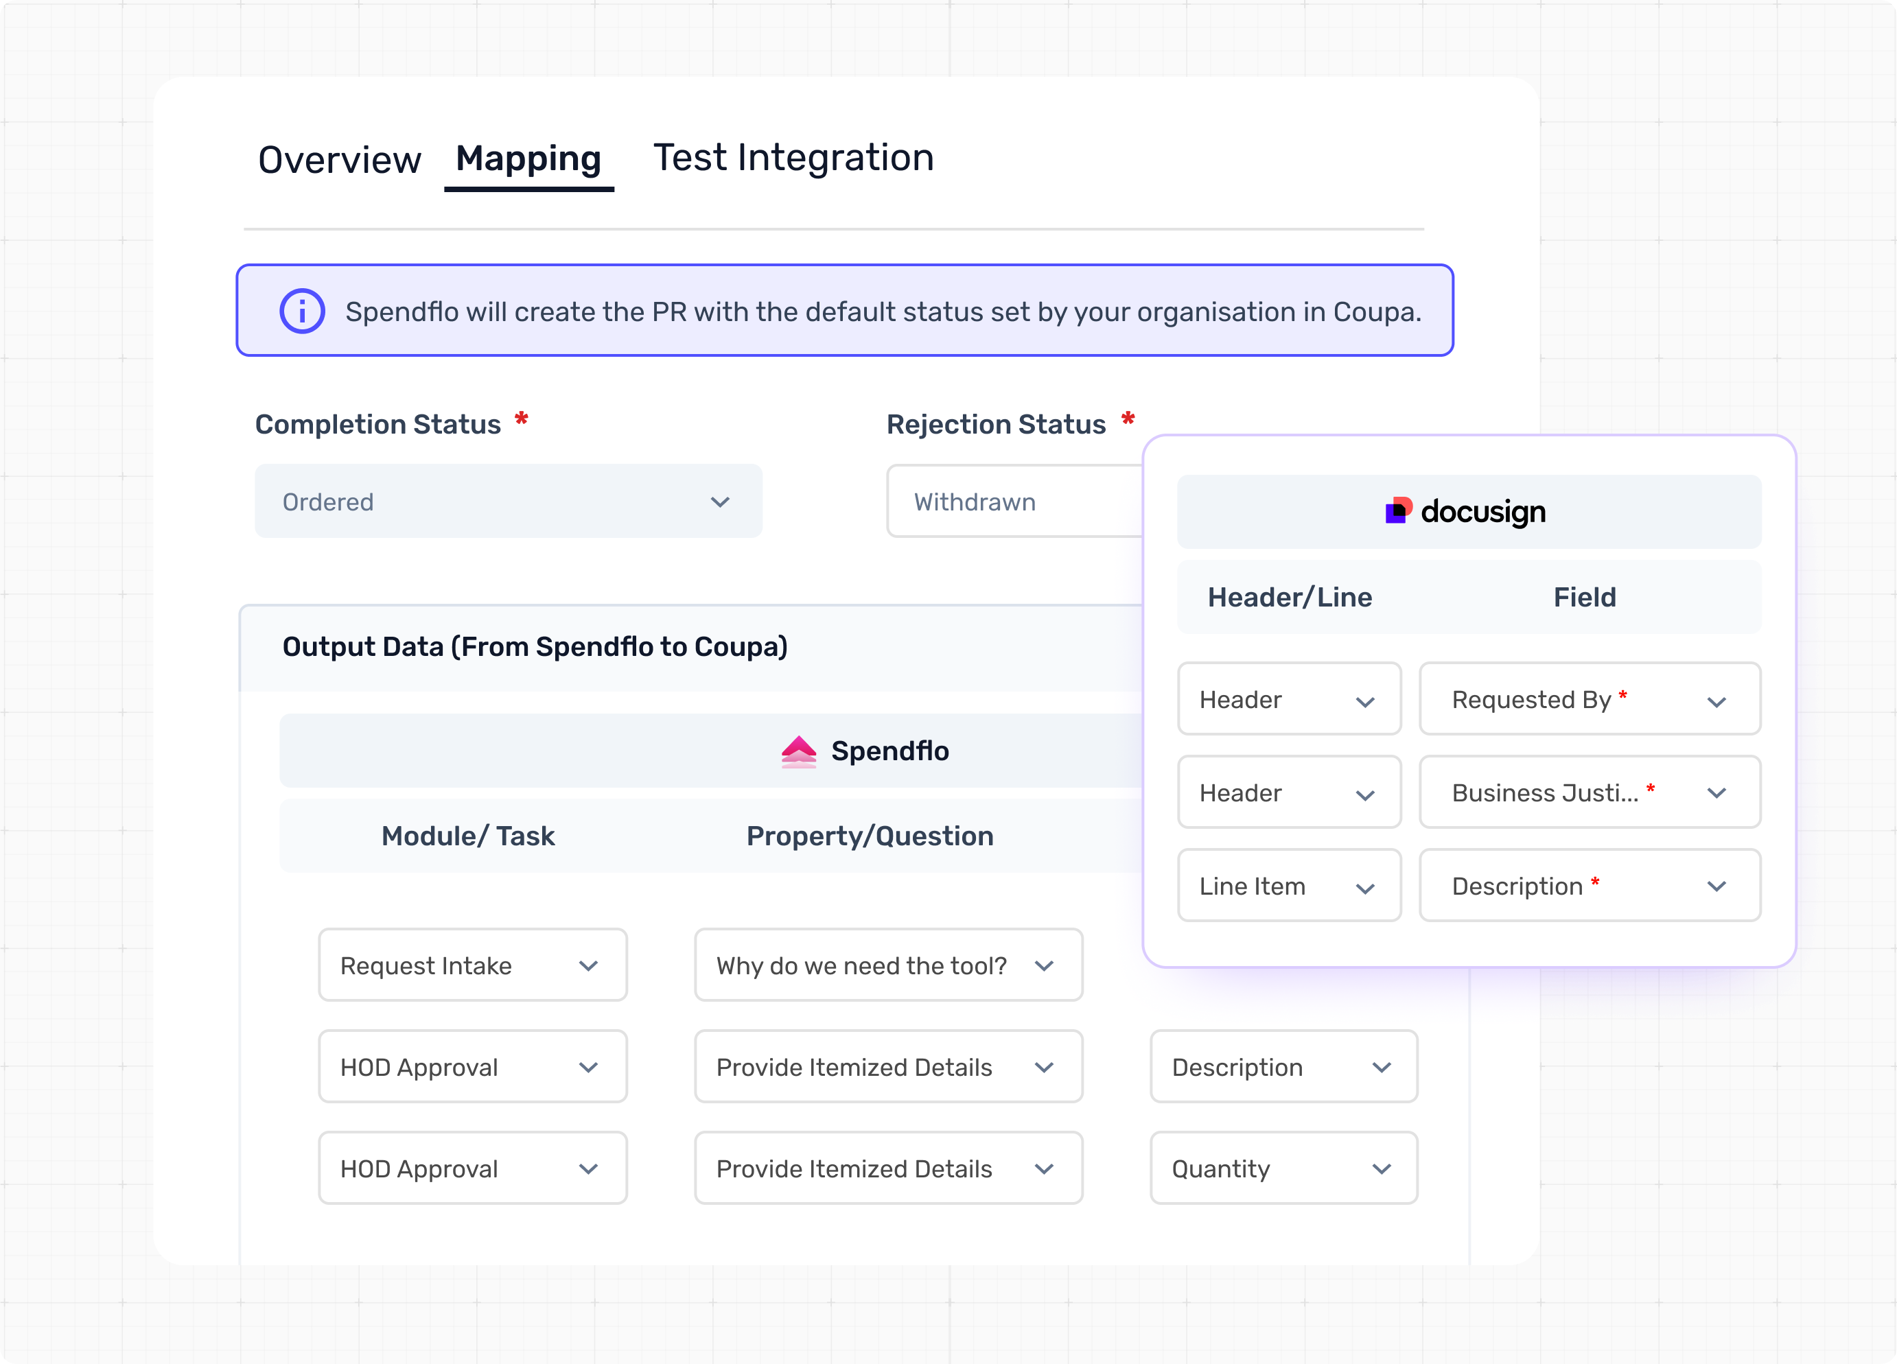Click the info icon in the banner
This screenshot has height=1364, width=1897.
pyautogui.click(x=302, y=311)
